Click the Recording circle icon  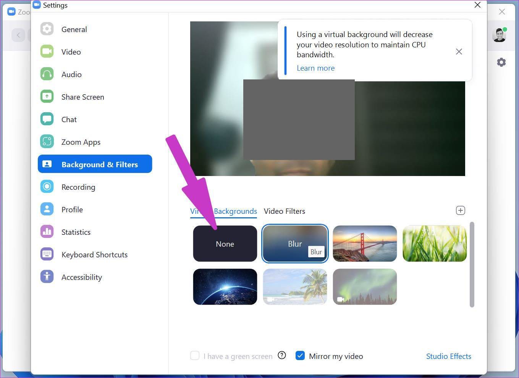[x=47, y=187]
